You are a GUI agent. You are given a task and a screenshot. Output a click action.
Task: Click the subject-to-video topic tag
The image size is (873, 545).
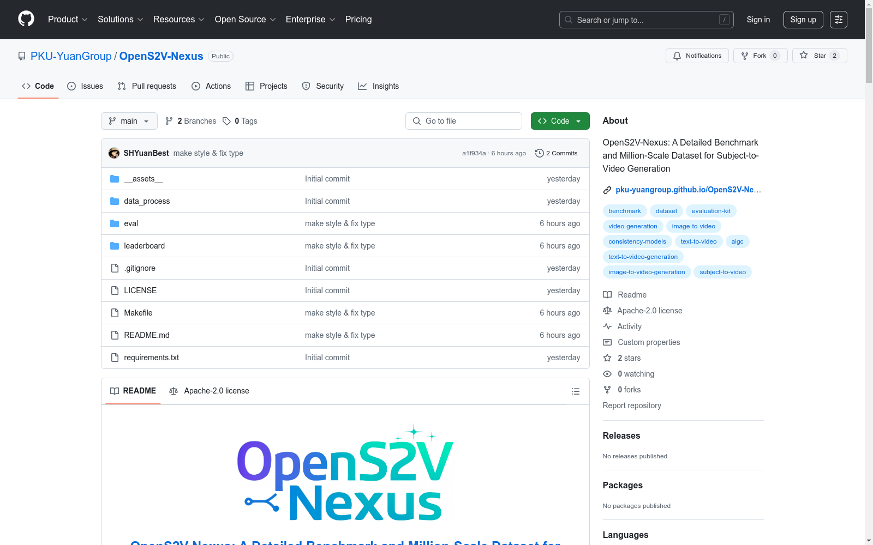pyautogui.click(x=722, y=272)
